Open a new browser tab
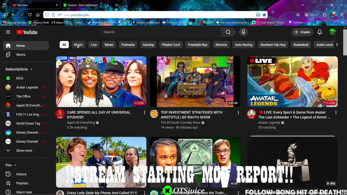The height and width of the screenshot is (195, 347). (x=116, y=5)
